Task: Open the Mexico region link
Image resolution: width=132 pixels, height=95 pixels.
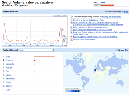Action: (8, 75)
